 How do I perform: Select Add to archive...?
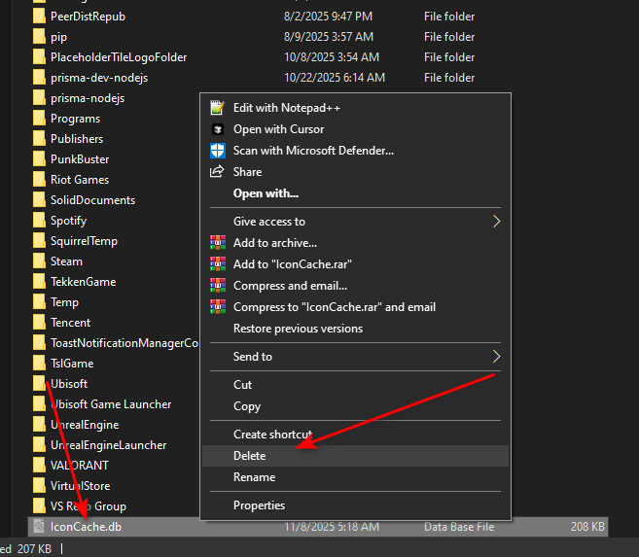tap(355, 243)
